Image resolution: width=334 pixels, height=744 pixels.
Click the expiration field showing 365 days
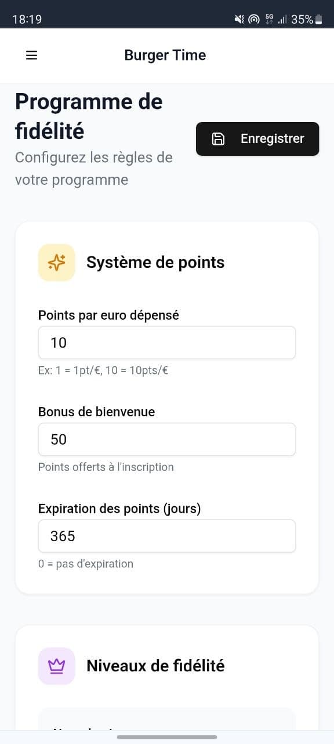[x=167, y=535]
